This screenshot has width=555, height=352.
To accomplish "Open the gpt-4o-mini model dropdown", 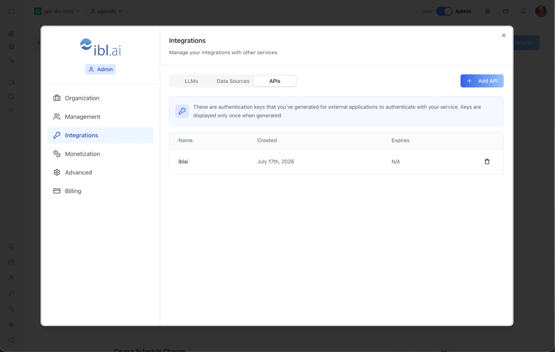I will coord(57,11).
